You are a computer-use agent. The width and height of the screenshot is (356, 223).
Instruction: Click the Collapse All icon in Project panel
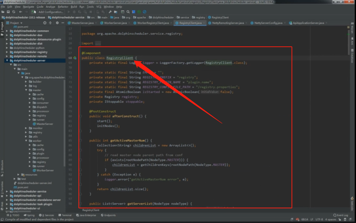click(50, 23)
